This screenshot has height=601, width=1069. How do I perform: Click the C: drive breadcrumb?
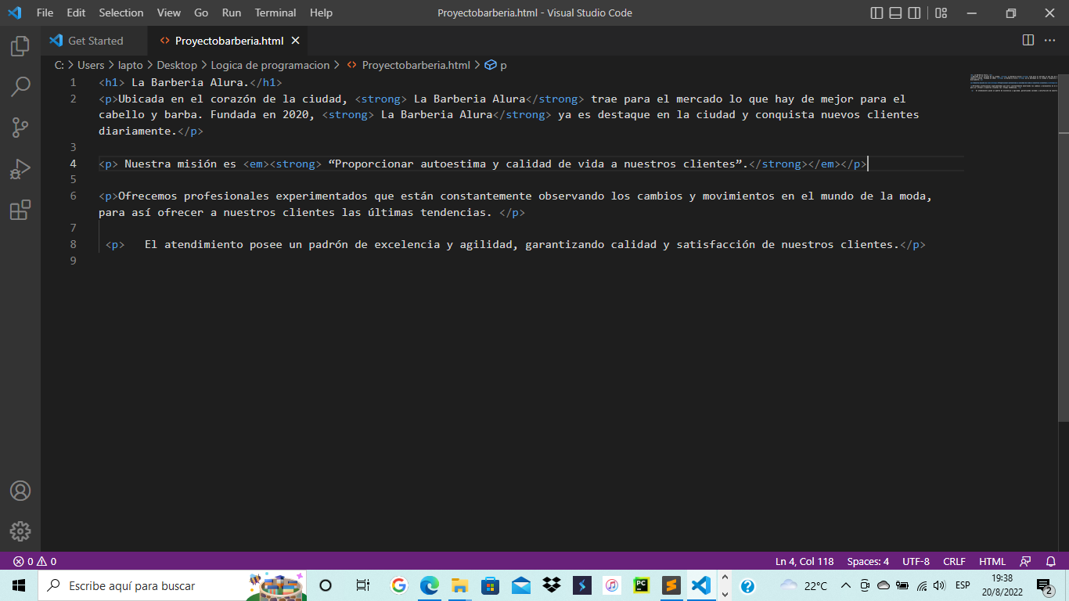click(x=59, y=65)
